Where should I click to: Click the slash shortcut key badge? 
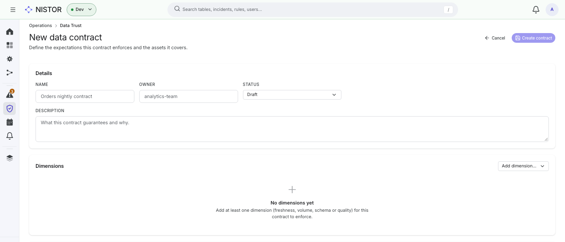click(448, 10)
